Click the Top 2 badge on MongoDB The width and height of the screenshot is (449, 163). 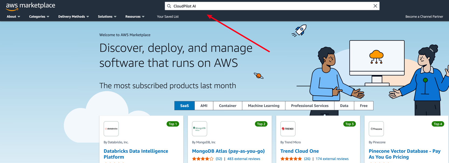tap(261, 124)
